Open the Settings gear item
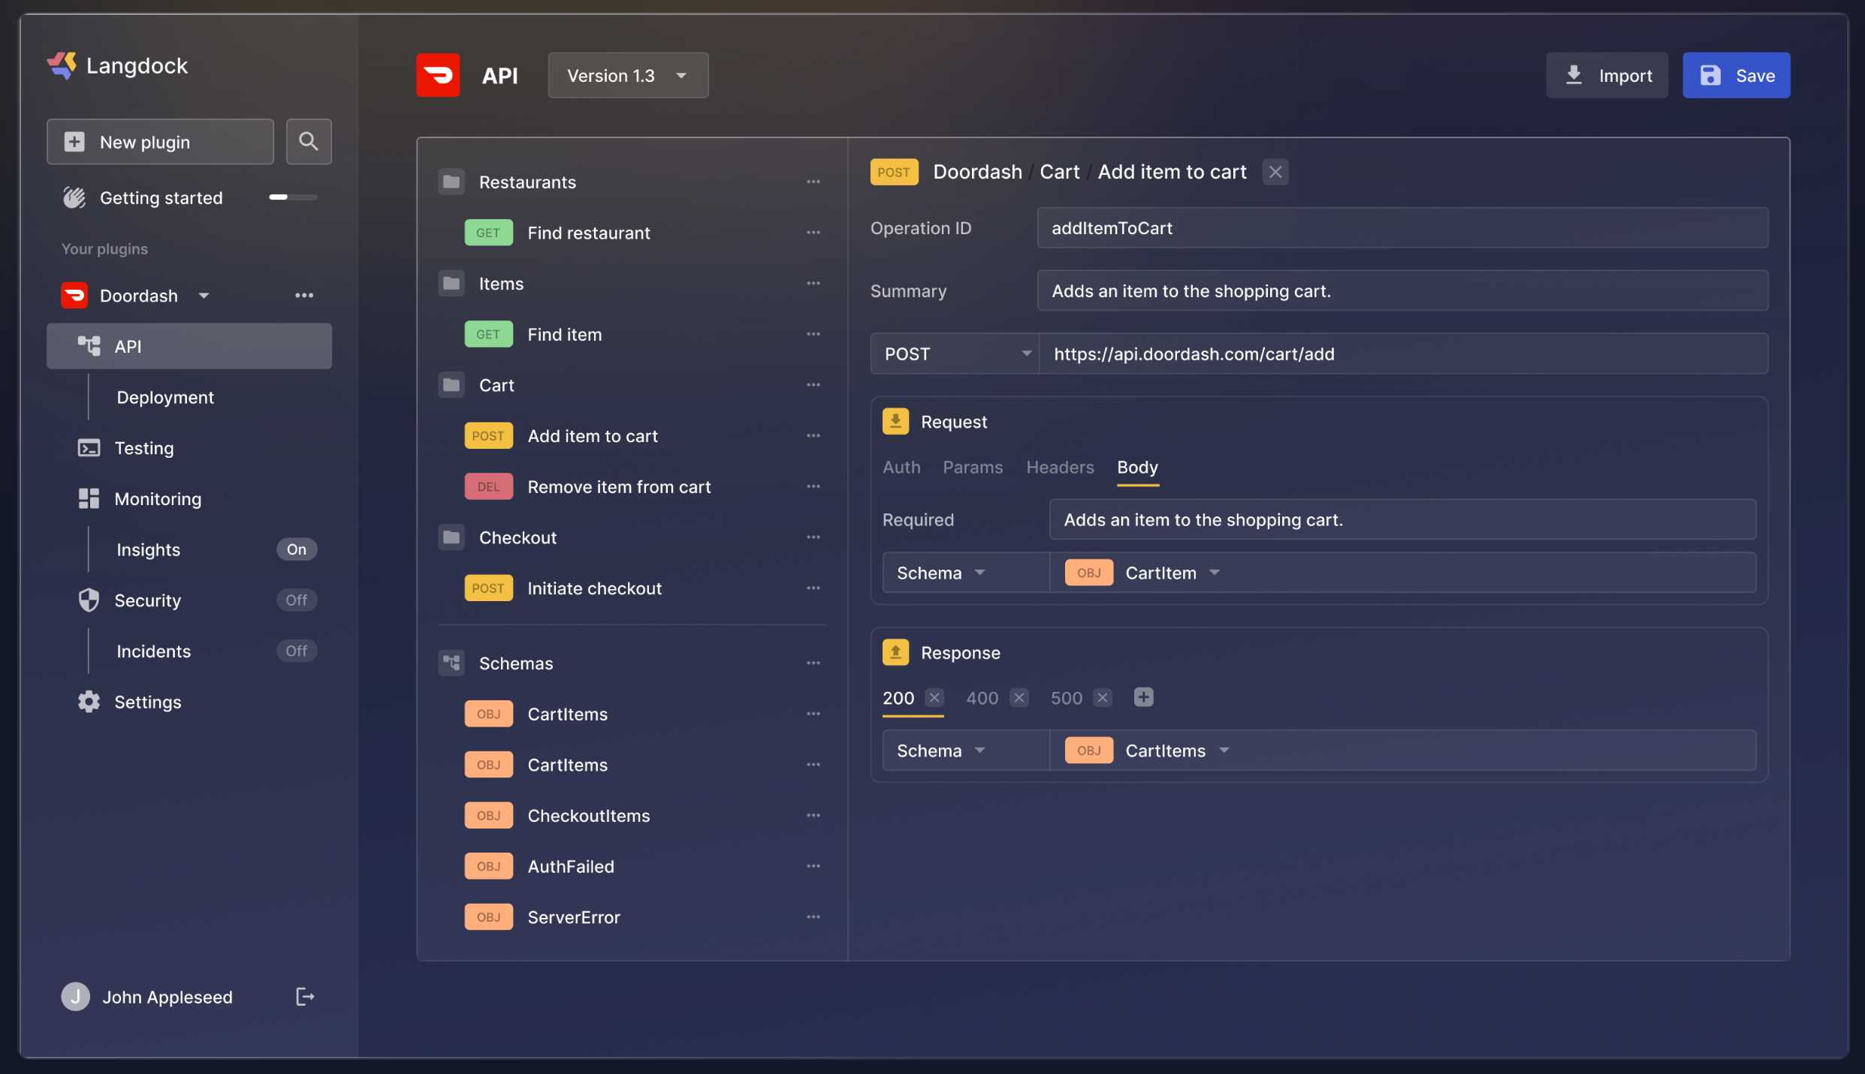Viewport: 1865px width, 1074px height. pyautogui.click(x=89, y=702)
